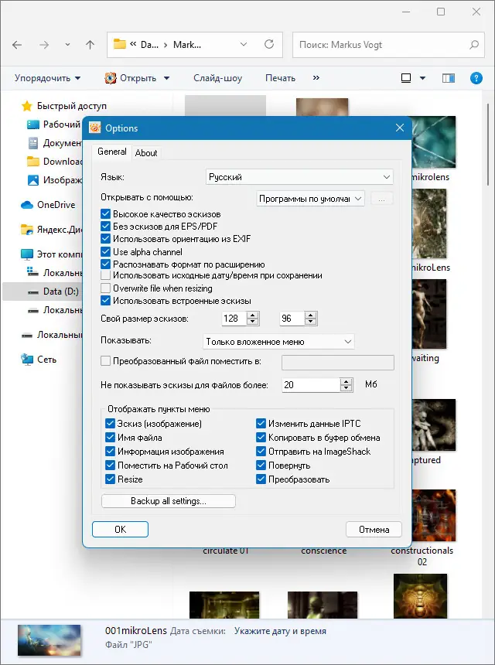The height and width of the screenshot is (665, 495).
Task: Confirm options with OK button
Action: [120, 529]
